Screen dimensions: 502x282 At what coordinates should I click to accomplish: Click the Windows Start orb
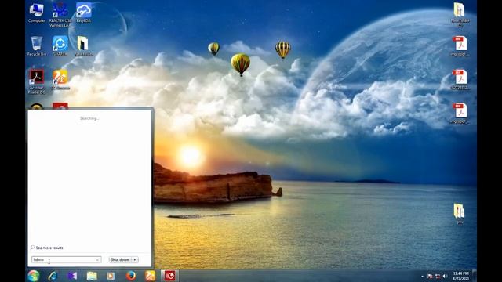33,276
